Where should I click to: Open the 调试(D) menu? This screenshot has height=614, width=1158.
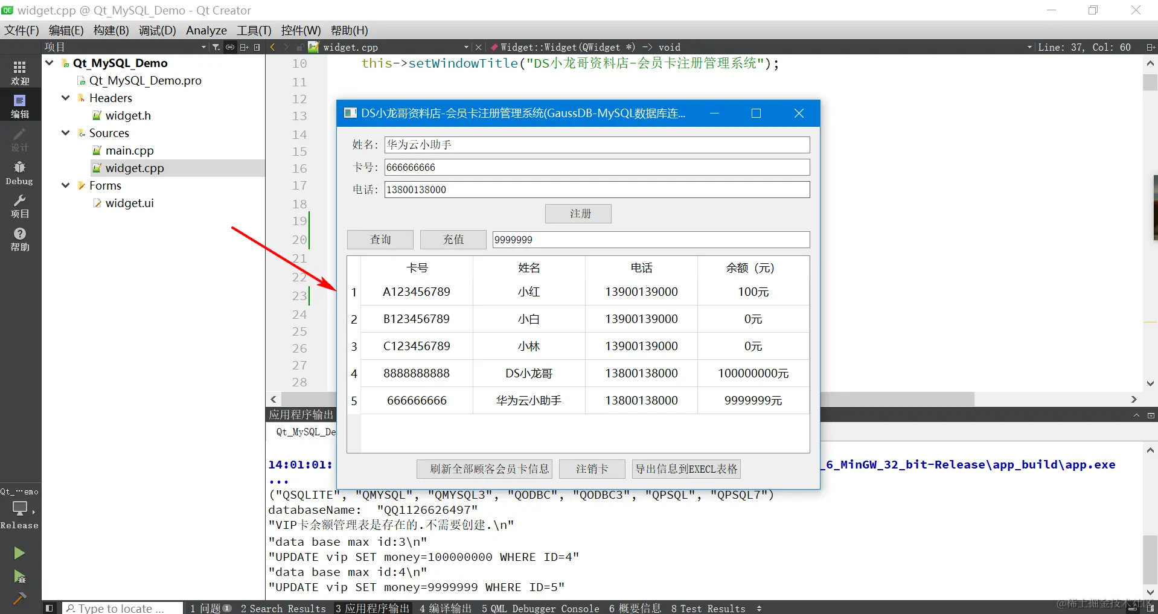(156, 30)
